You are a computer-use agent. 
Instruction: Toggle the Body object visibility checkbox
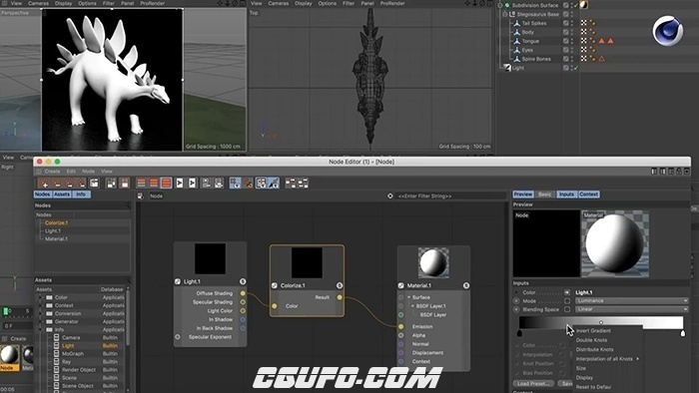pos(566,32)
